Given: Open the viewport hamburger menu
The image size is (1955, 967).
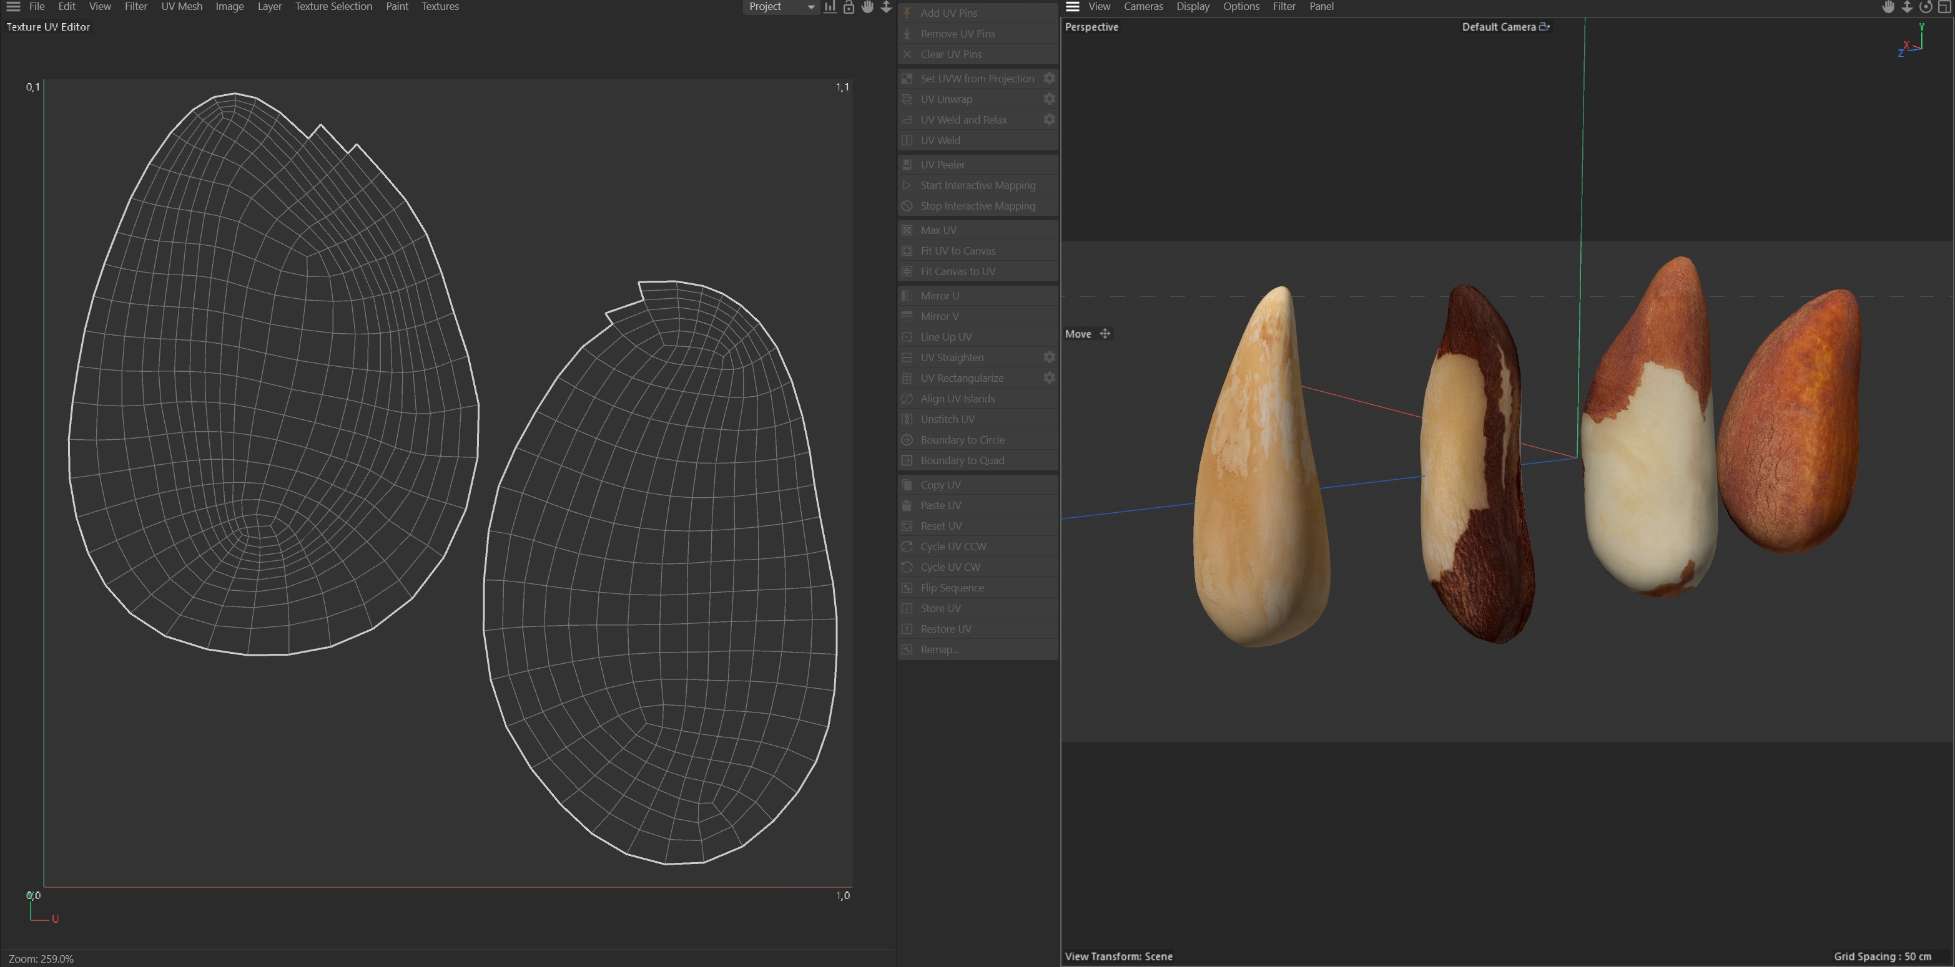Looking at the screenshot, I should (x=1072, y=7).
